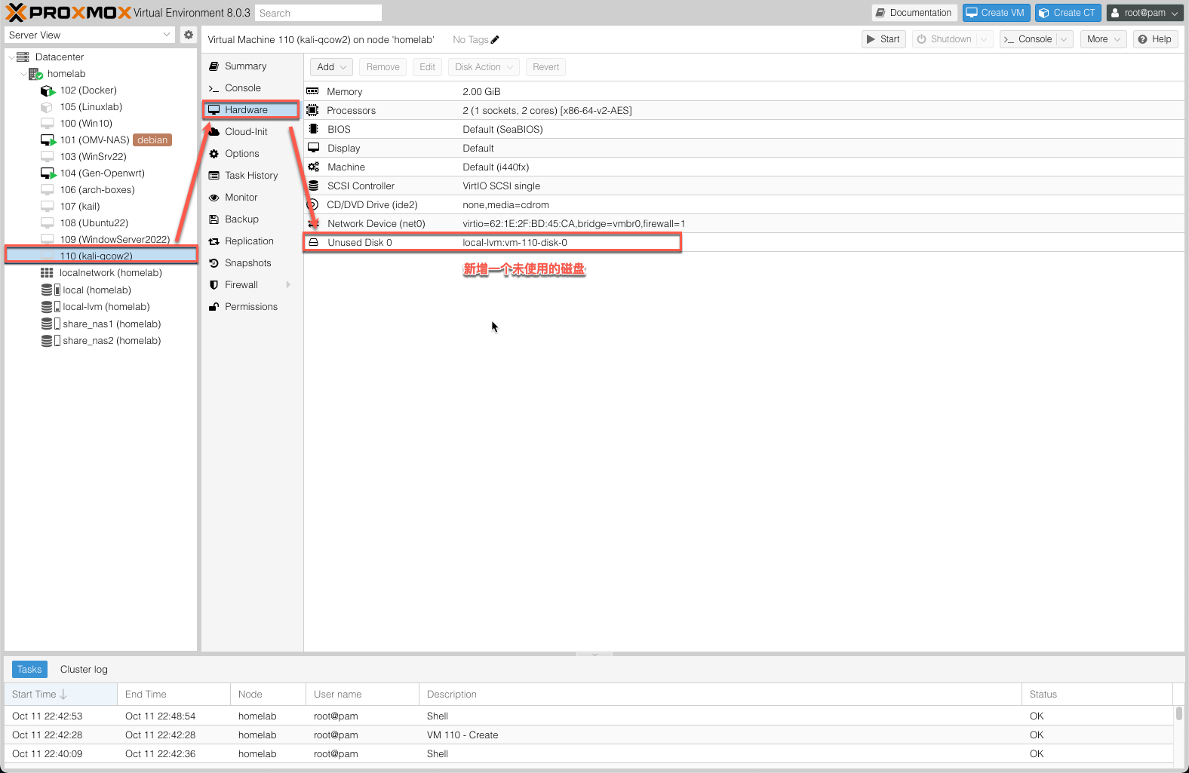This screenshot has width=1189, height=773.
Task: Collapse the Datacenter tree node
Action: pyautogui.click(x=11, y=57)
